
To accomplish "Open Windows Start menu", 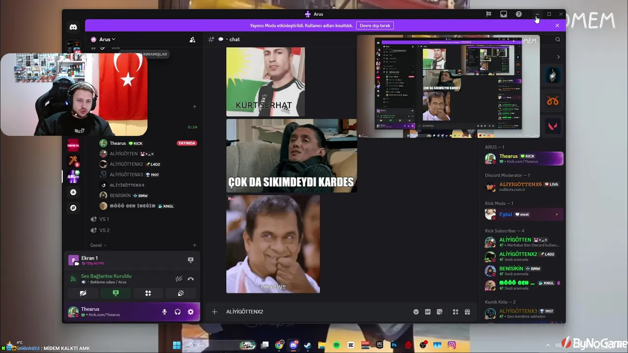I will click(177, 345).
